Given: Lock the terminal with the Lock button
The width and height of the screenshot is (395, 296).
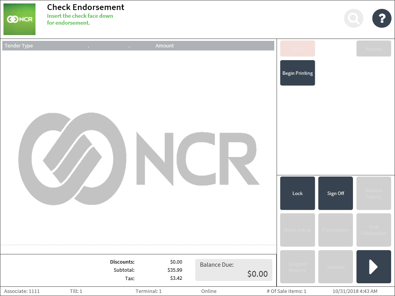Looking at the screenshot, I should pyautogui.click(x=297, y=193).
